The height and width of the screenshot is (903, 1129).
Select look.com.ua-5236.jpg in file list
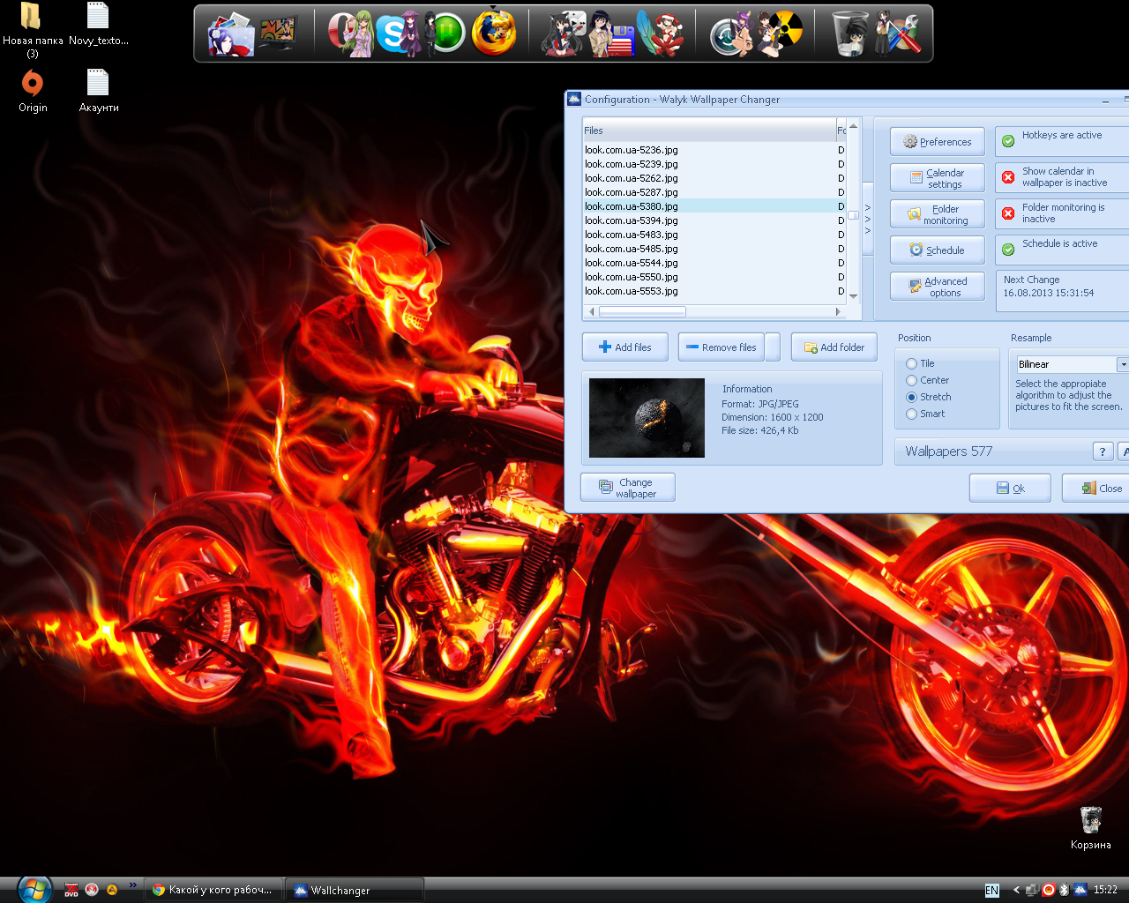714,150
